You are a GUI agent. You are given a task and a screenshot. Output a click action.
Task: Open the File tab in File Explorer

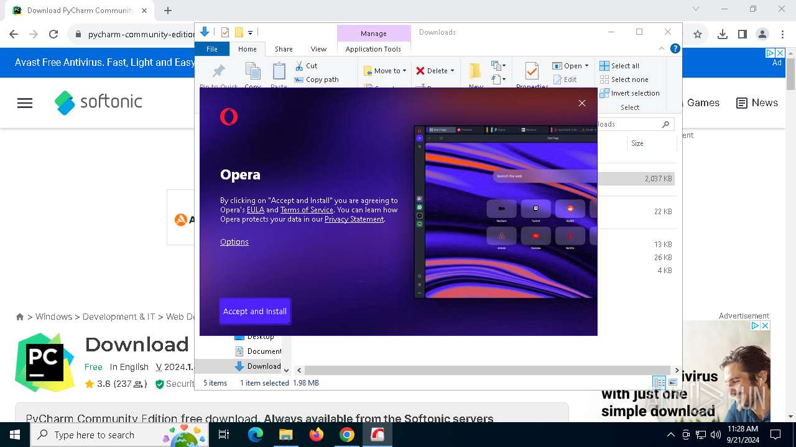[212, 49]
